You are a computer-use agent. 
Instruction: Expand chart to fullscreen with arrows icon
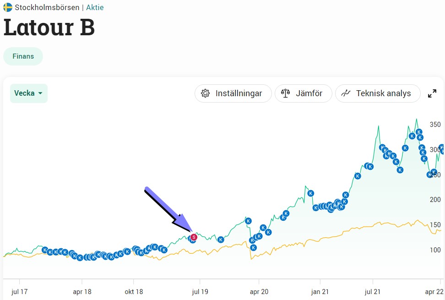point(432,93)
